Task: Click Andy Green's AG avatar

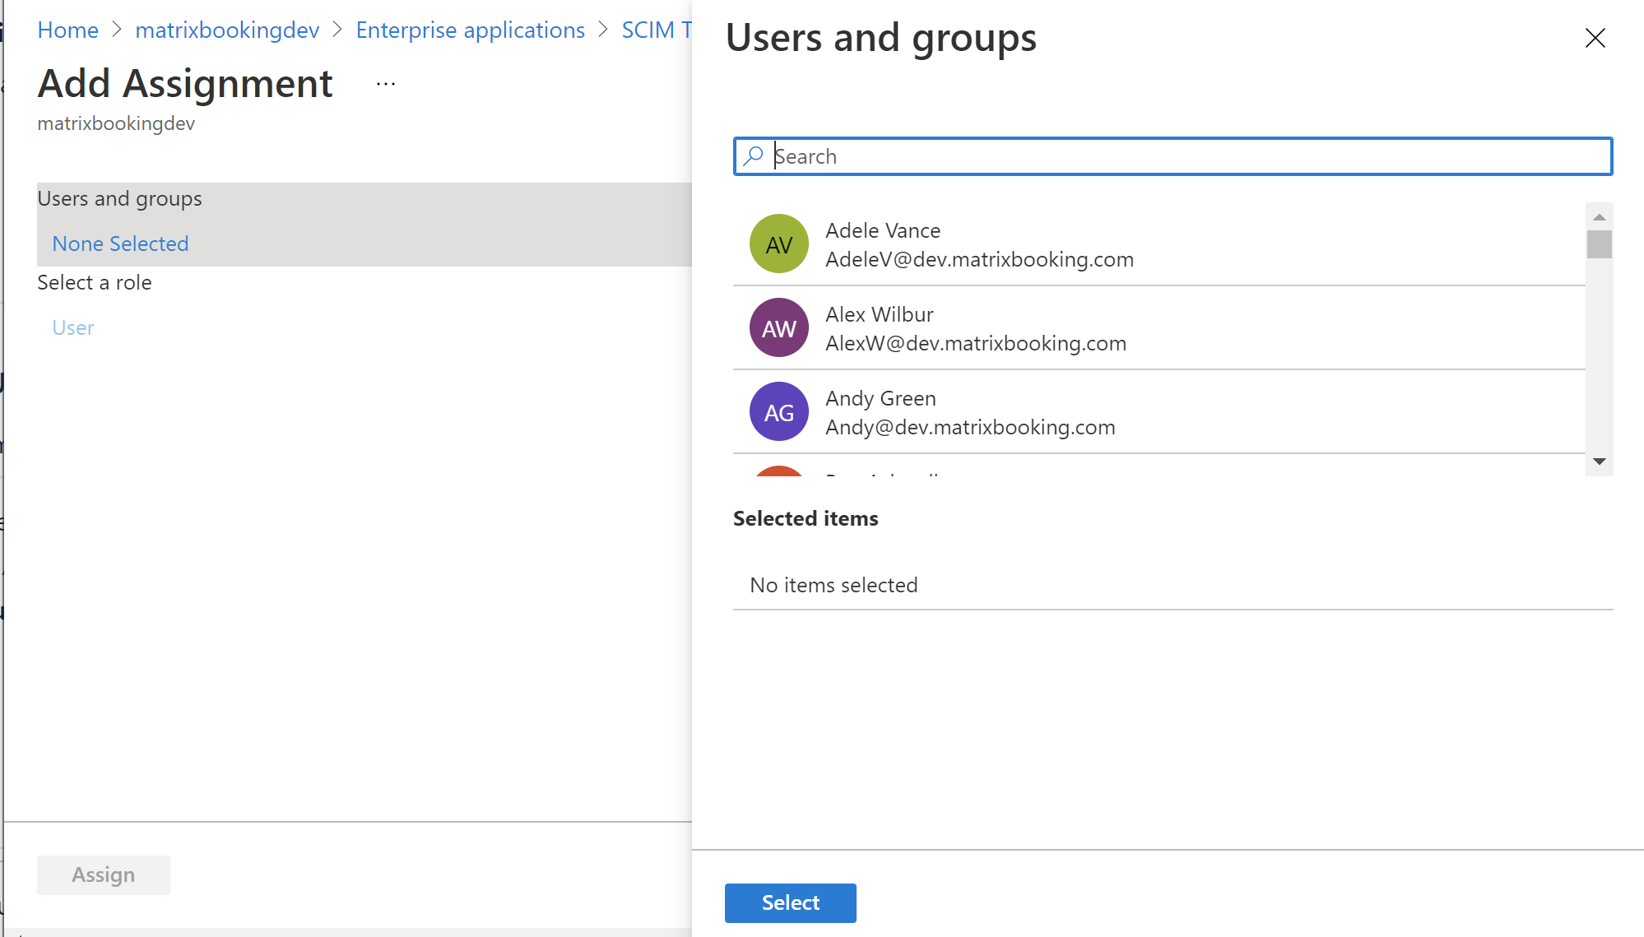Action: pyautogui.click(x=778, y=412)
